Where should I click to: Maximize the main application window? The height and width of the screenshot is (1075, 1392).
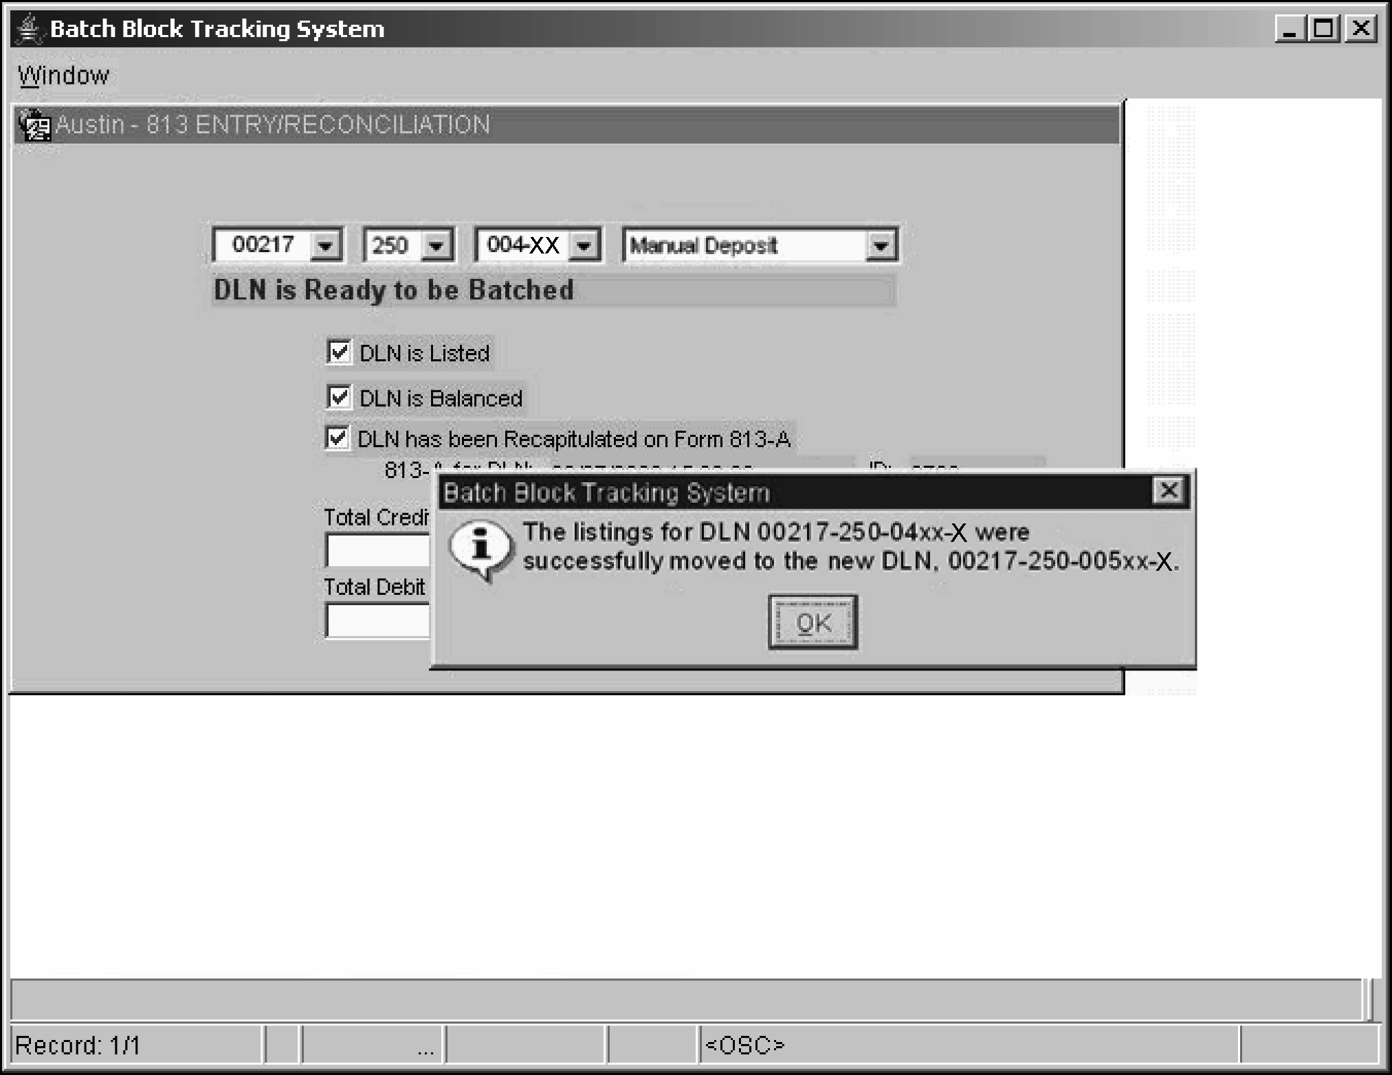pos(1324,29)
